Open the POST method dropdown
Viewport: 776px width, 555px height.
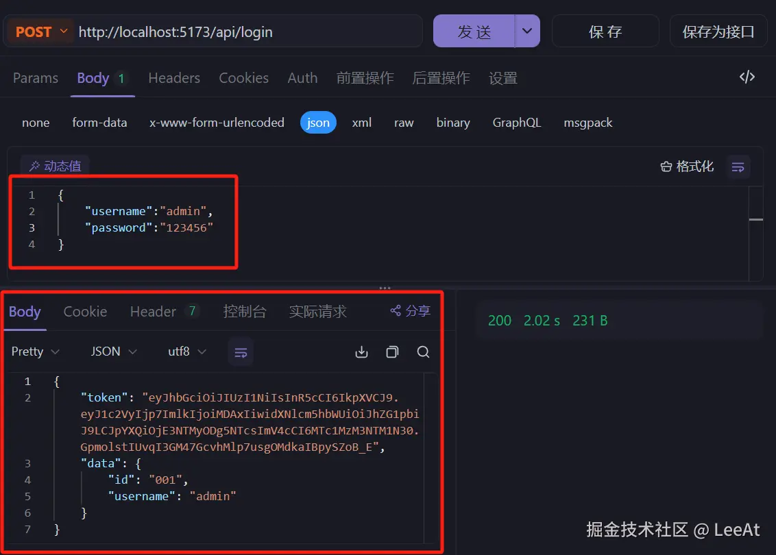(40, 32)
